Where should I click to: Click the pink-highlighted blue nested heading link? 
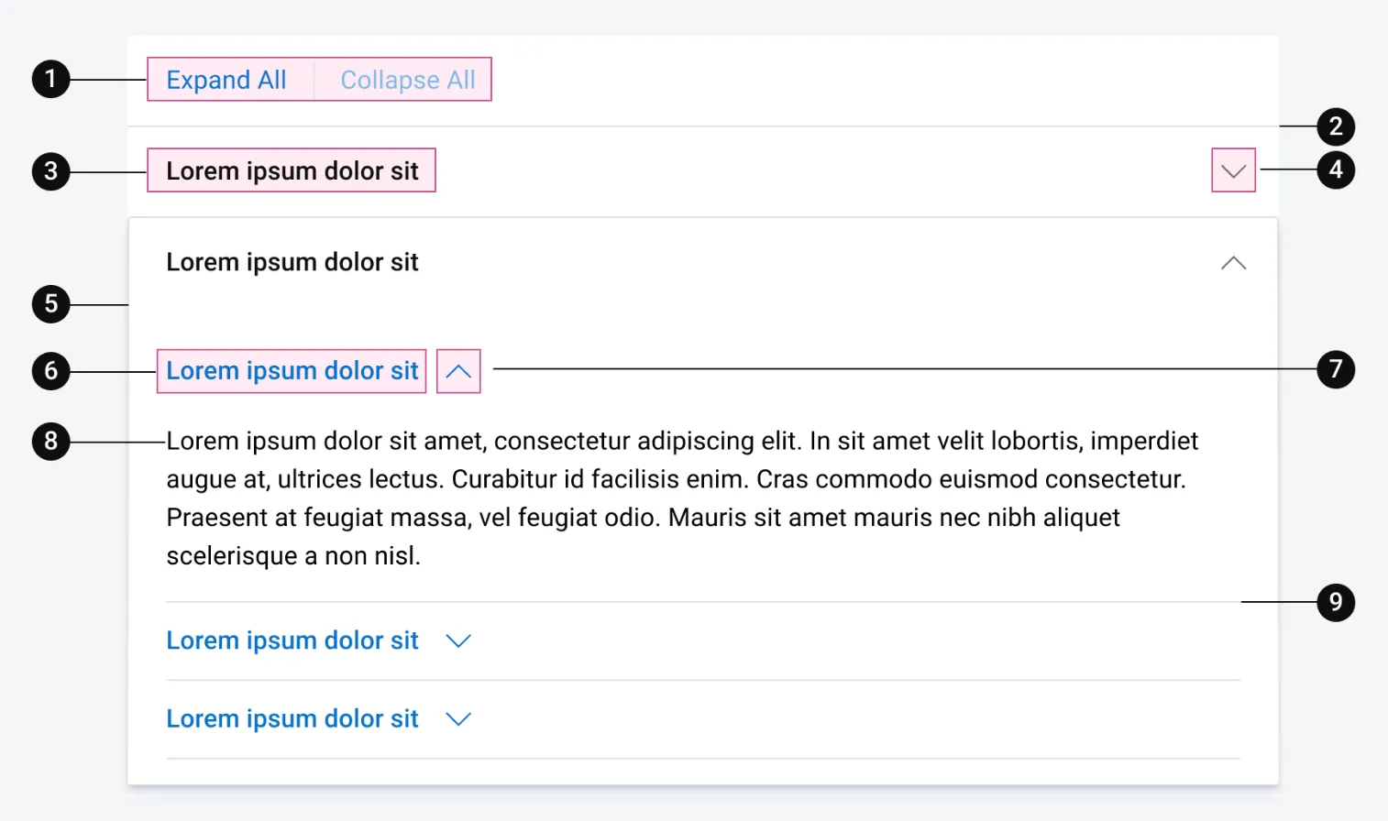point(292,371)
